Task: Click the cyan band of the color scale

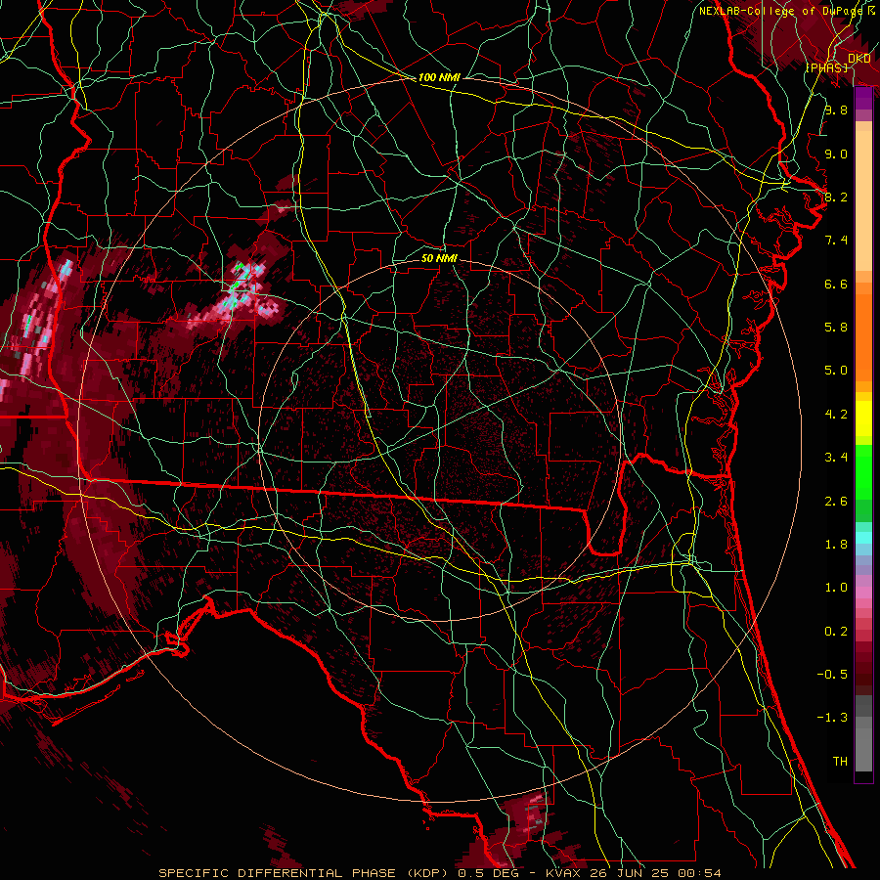Action: tap(863, 538)
